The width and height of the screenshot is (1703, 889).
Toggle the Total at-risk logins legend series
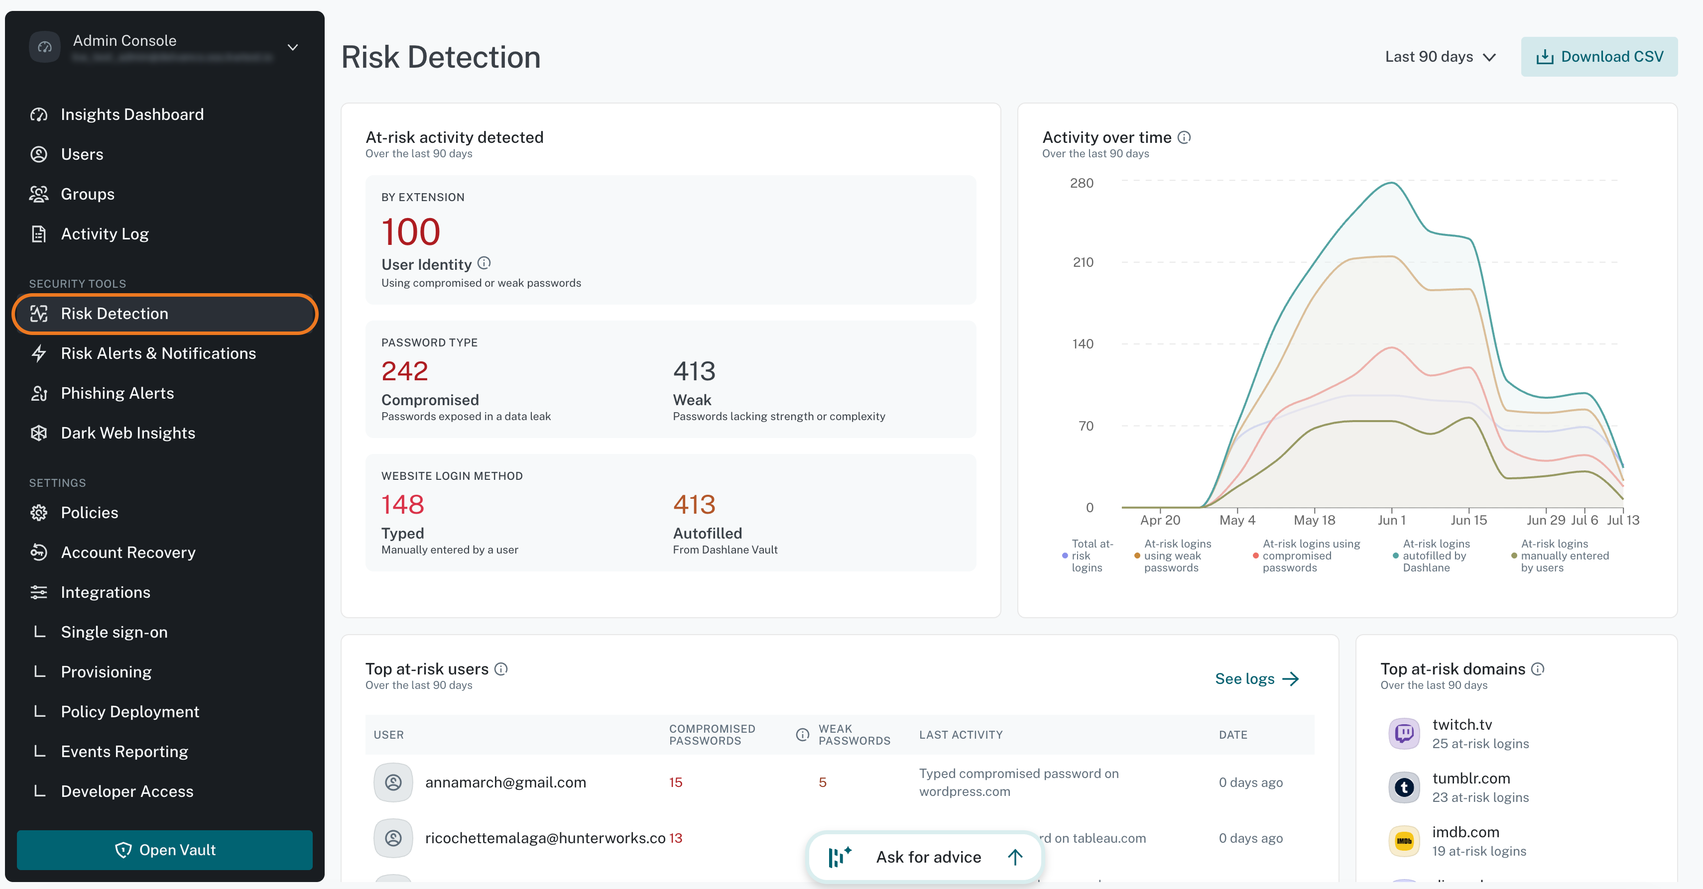1088,556
